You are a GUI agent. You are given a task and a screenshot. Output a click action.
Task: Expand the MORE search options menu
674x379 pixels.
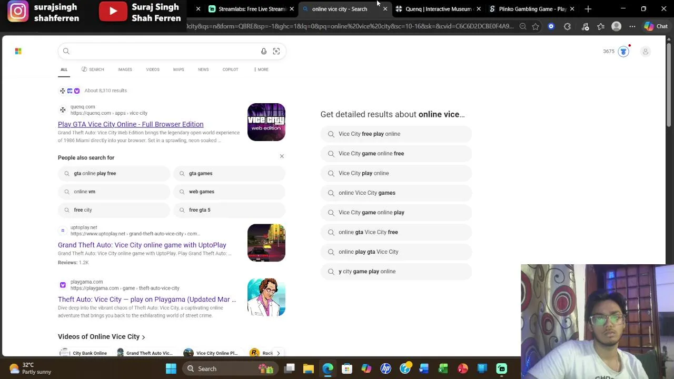click(x=261, y=69)
